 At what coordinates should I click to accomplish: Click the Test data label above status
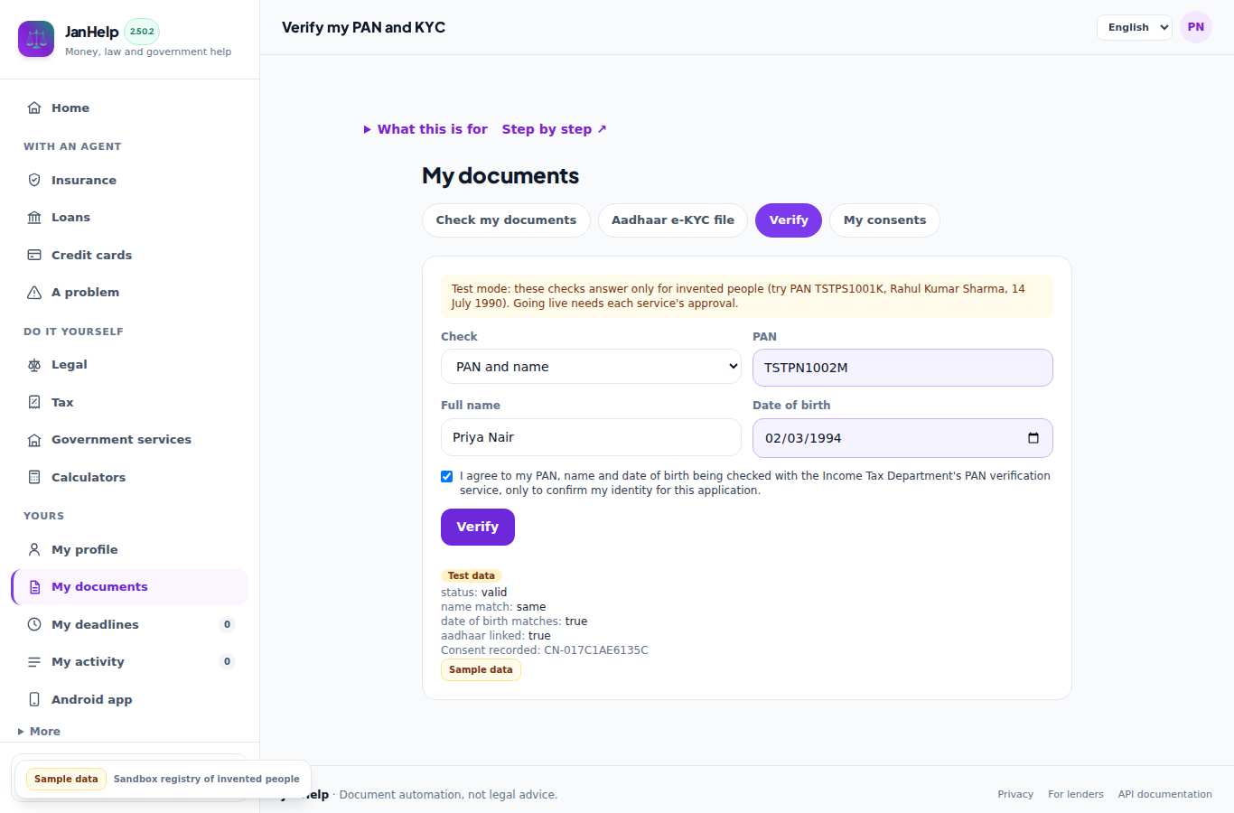(472, 575)
